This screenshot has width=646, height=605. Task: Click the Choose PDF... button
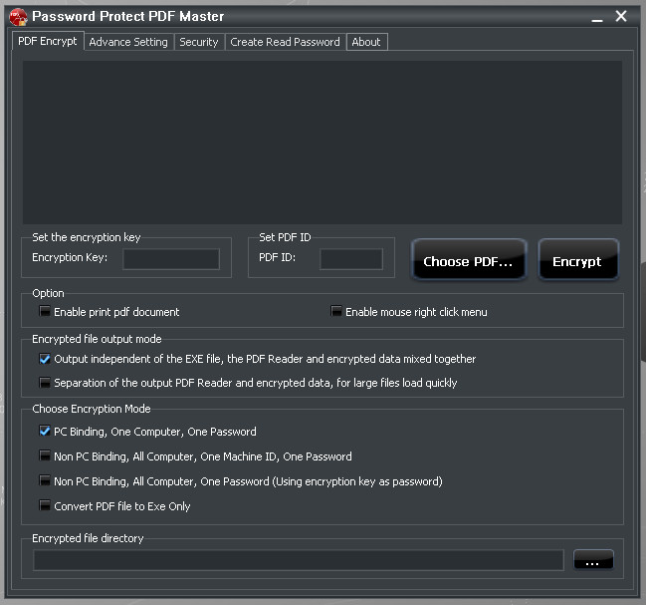coord(469,260)
